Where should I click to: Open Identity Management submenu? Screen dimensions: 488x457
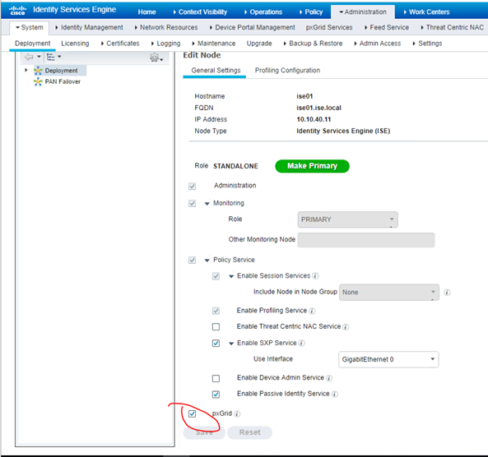89,27
